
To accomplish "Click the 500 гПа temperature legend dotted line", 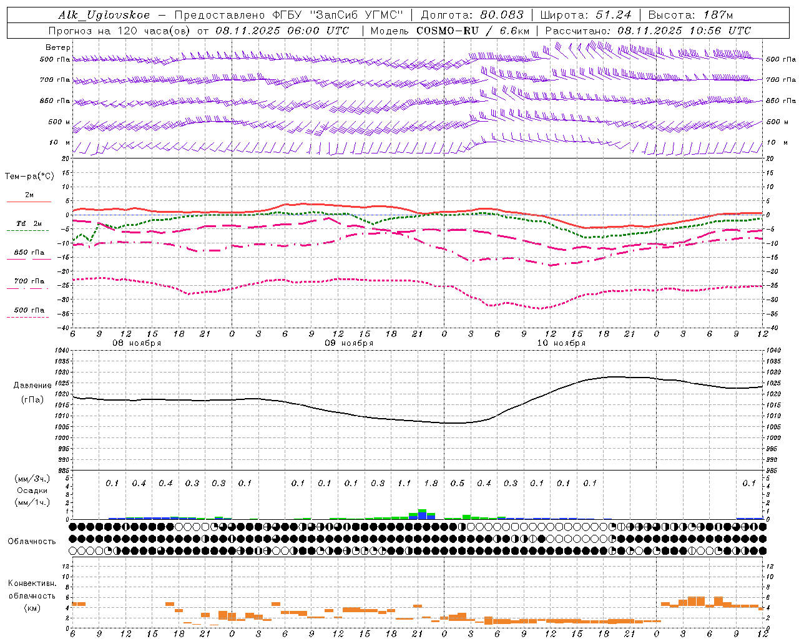I will click(x=28, y=317).
